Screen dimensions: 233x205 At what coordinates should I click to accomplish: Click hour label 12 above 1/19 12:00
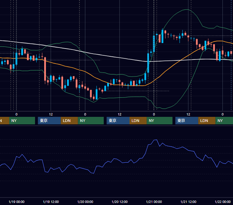(x=51, y=114)
